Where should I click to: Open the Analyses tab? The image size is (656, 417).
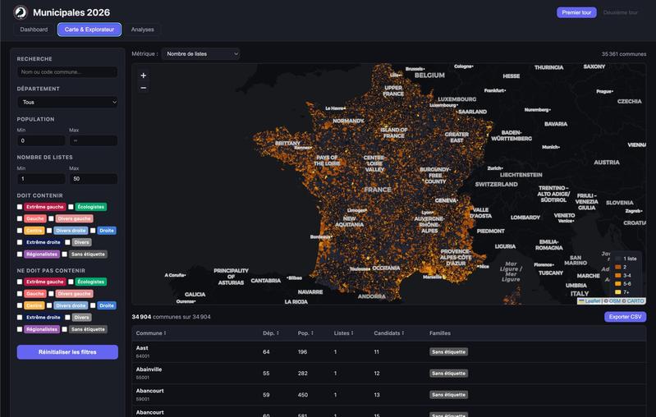143,30
